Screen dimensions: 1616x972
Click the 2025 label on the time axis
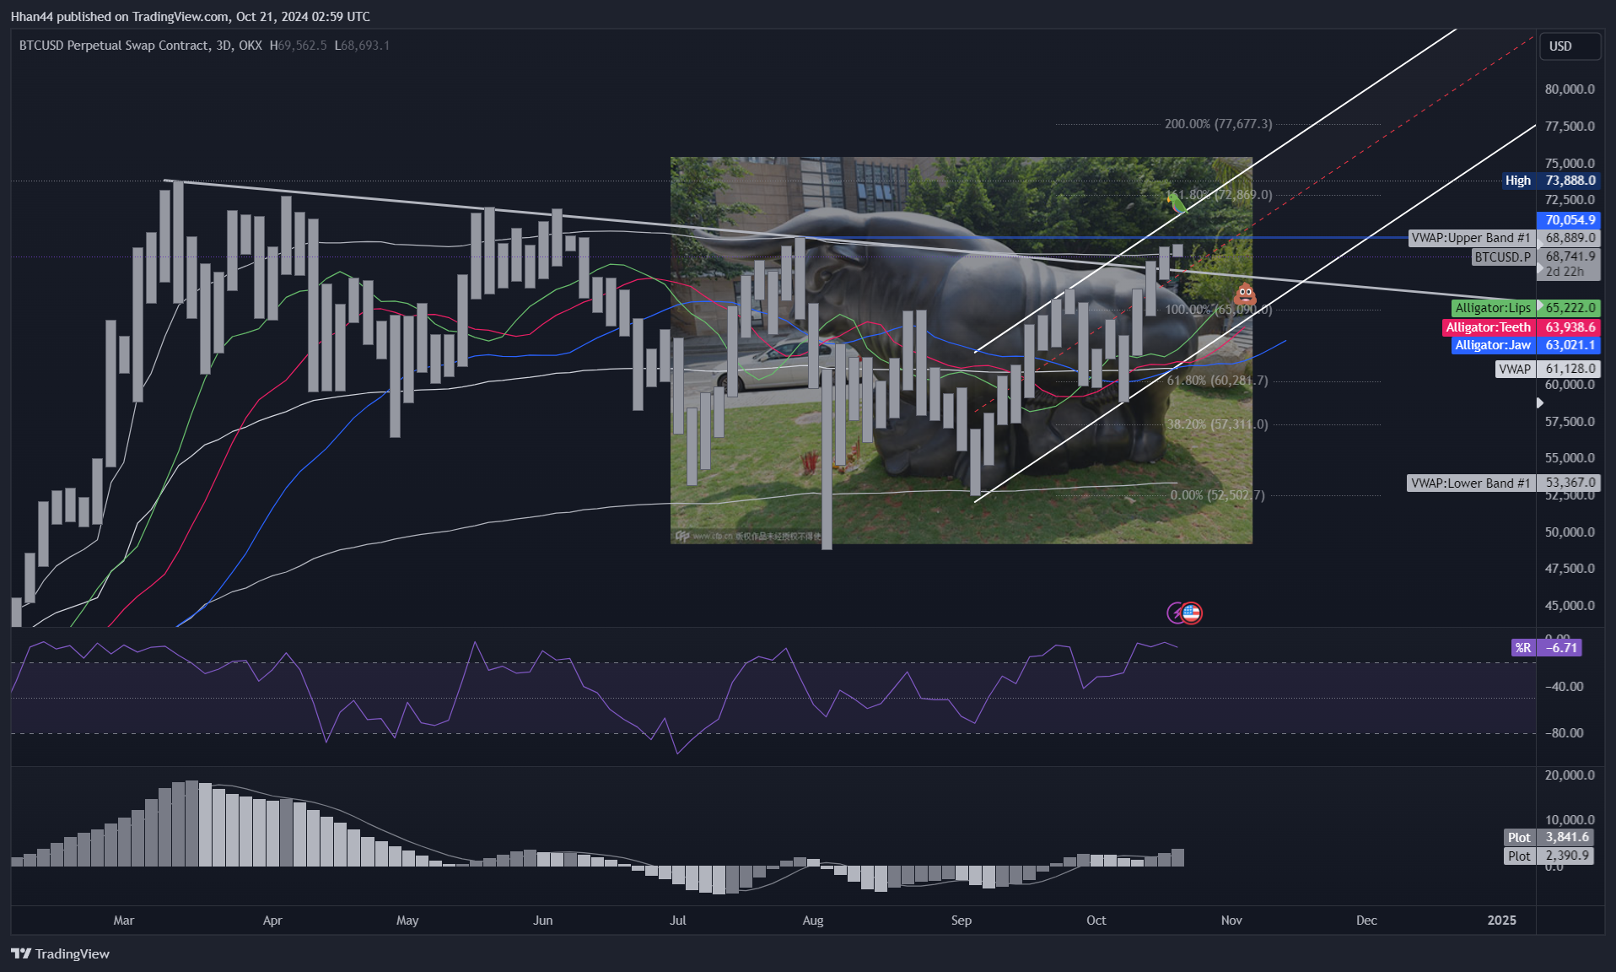[1502, 921]
